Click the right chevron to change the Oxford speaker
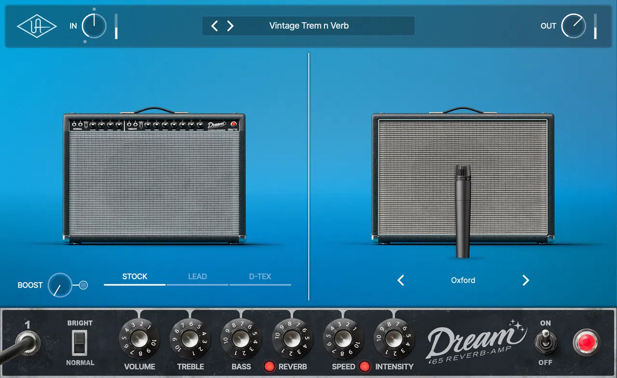The height and width of the screenshot is (378, 617). point(525,280)
